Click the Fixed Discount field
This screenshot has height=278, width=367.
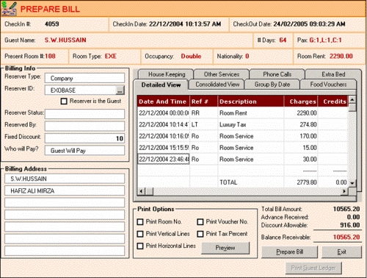point(84,138)
